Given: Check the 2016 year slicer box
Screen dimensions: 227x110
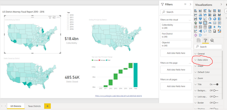Looking at the screenshot, I should (x=68, y=29).
